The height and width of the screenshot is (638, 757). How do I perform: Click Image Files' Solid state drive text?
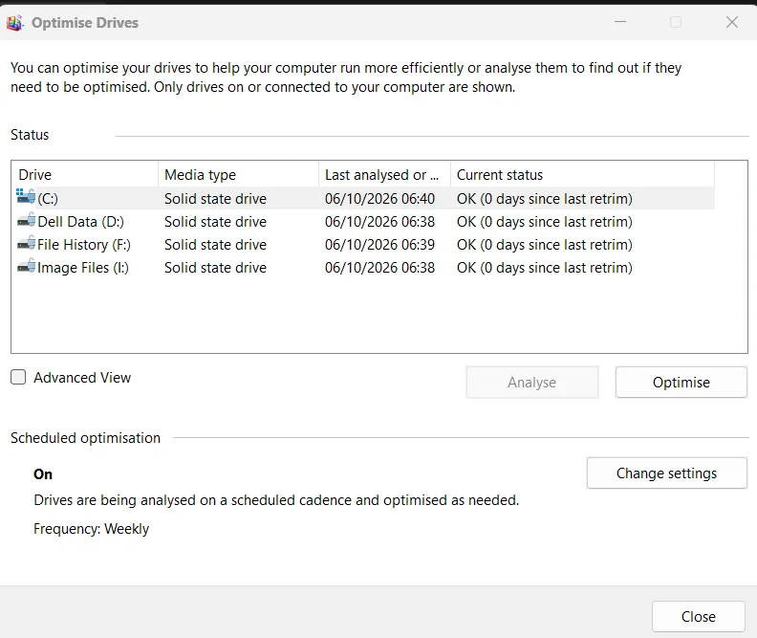tap(215, 268)
